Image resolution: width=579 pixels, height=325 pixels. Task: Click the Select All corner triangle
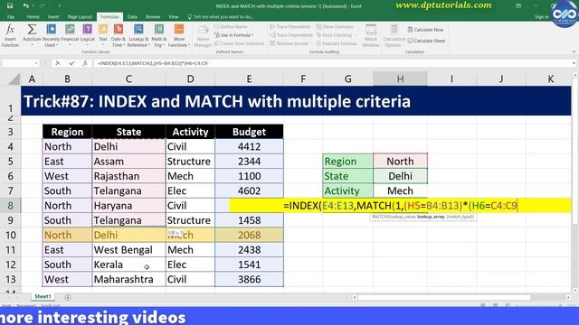(14, 79)
